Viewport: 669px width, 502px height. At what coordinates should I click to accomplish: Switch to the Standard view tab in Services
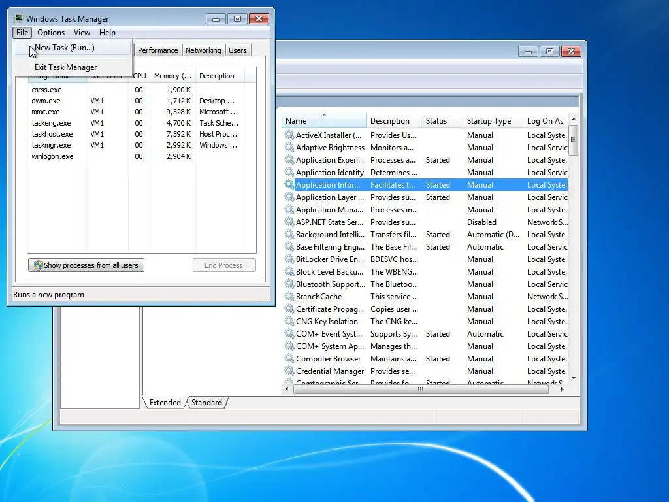(x=206, y=403)
